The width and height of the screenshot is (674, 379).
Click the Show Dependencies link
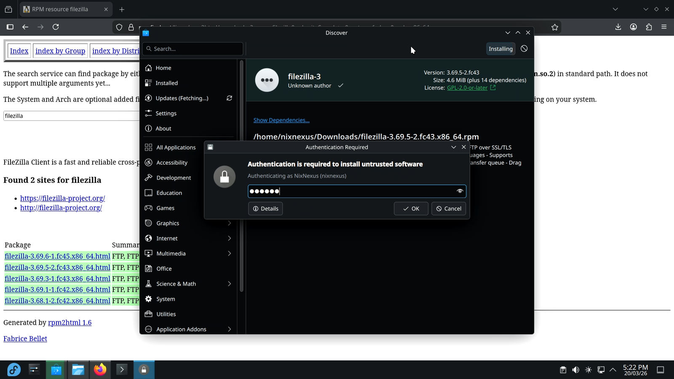[281, 120]
